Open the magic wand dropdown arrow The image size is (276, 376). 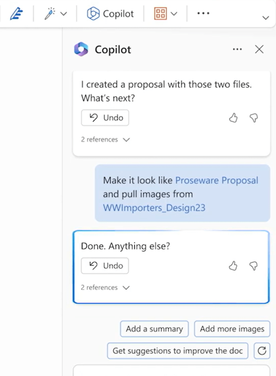[63, 14]
